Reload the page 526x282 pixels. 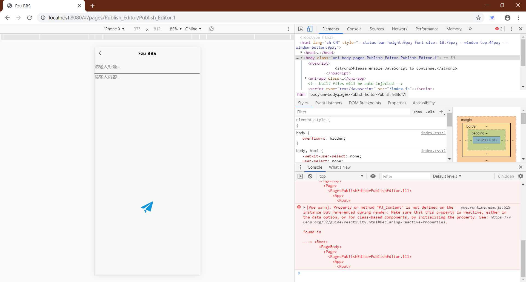[30, 18]
